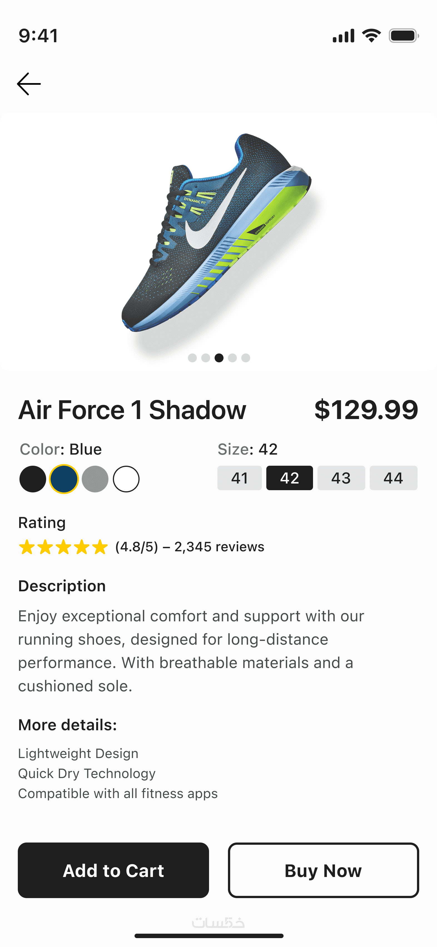Select the blue color swatch
Screen dimensions: 437x947
coord(64,479)
